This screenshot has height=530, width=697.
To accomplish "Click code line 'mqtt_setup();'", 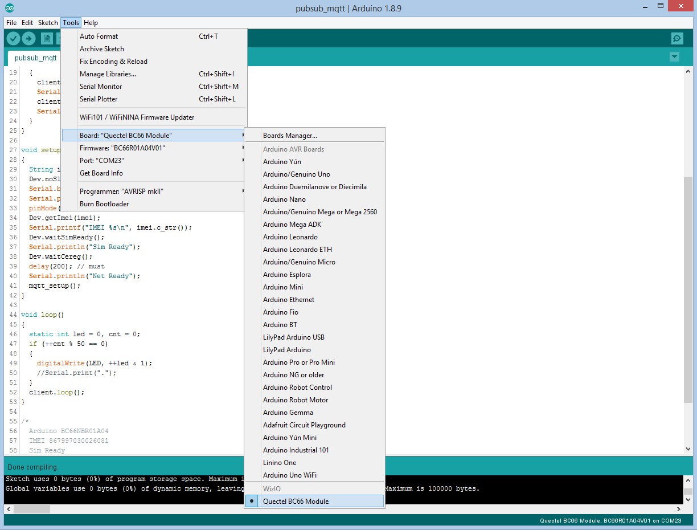I will pyautogui.click(x=55, y=286).
